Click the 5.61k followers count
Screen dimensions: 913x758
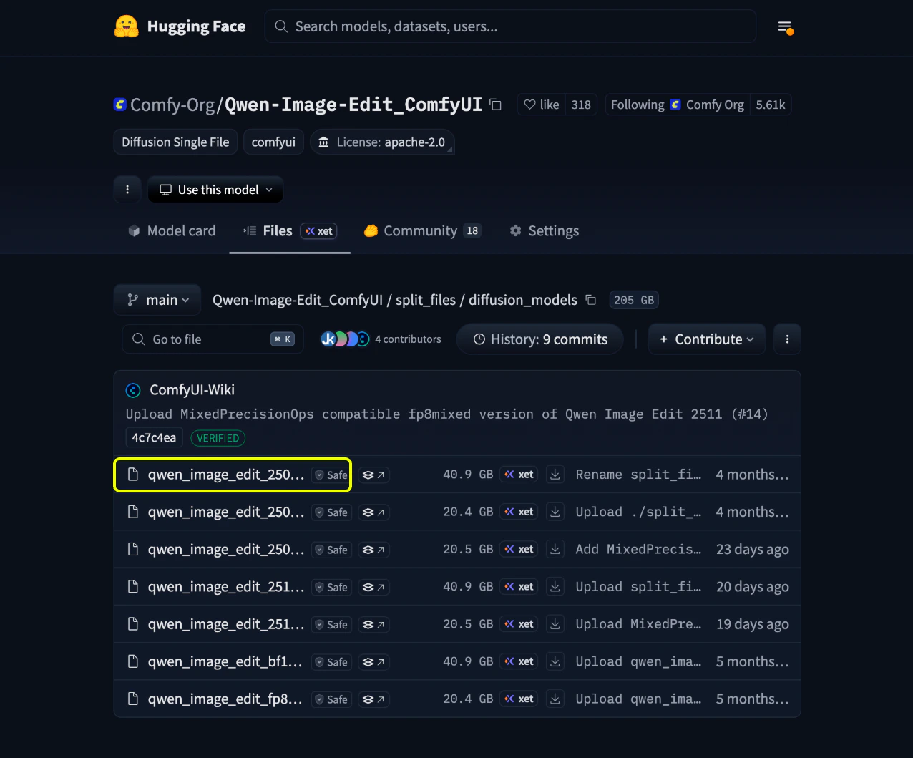[771, 105]
